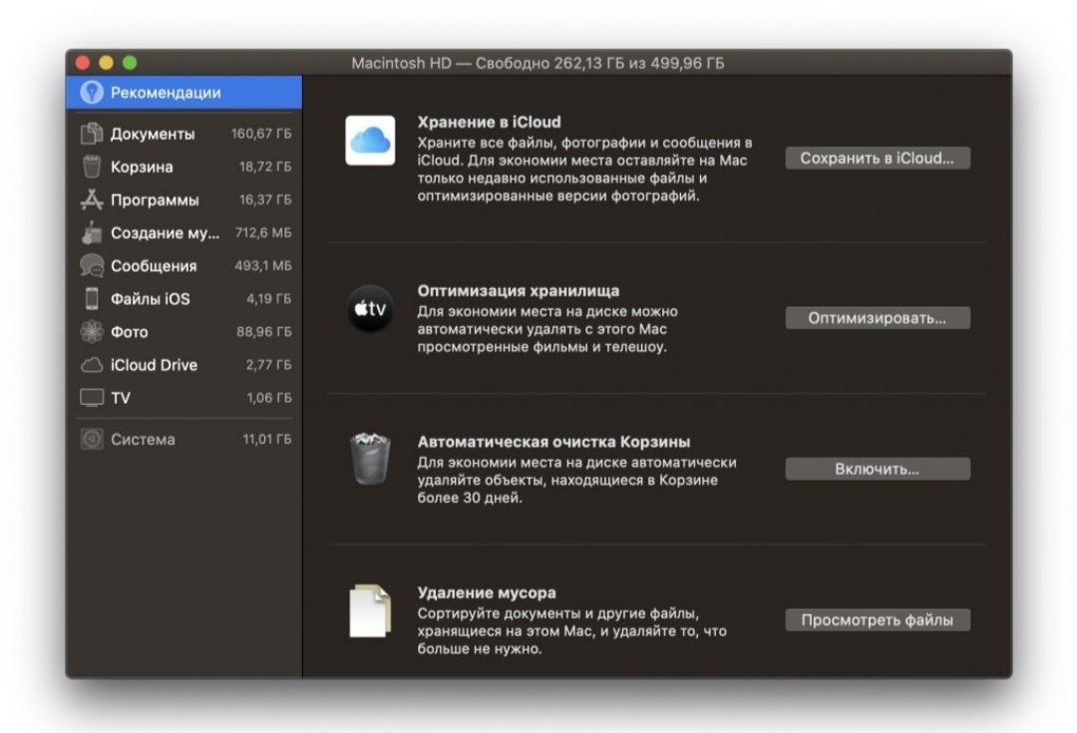Click the App Store icon beside Программы
Viewport: 1077px width, 733px height.
click(x=92, y=199)
